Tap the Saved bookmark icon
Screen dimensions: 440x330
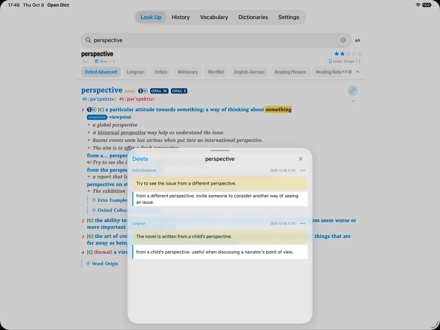(x=330, y=61)
